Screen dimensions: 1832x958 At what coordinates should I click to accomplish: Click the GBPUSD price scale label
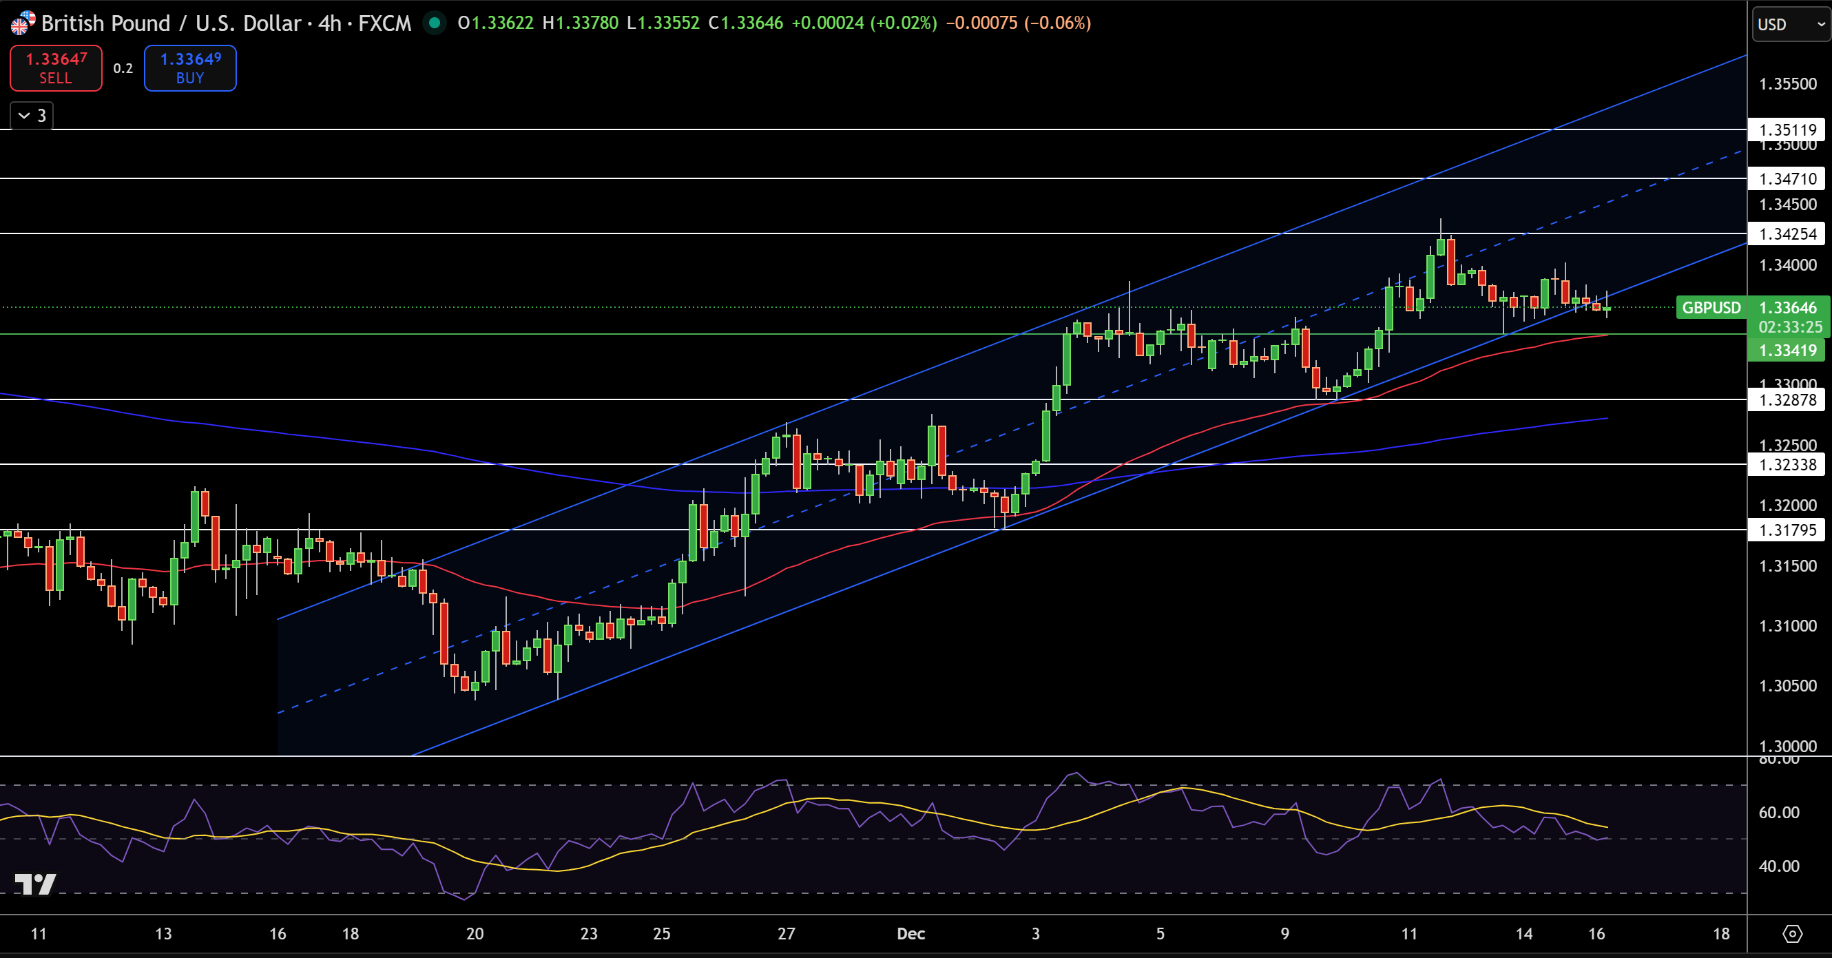1711,308
